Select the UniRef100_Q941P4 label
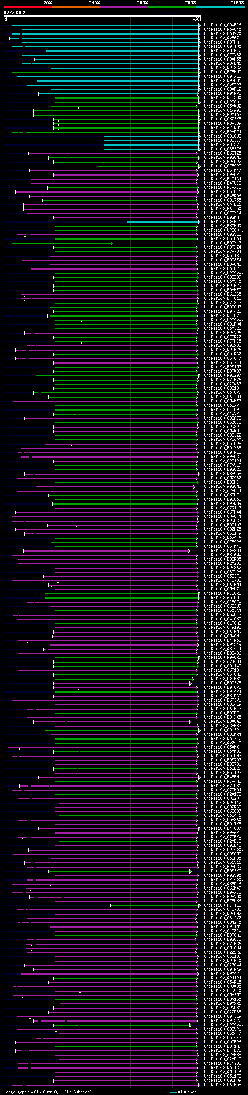 [x=222, y=978]
